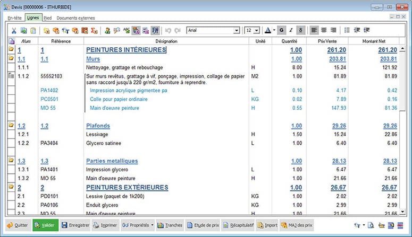Switch to the Pied tab

click(47, 18)
